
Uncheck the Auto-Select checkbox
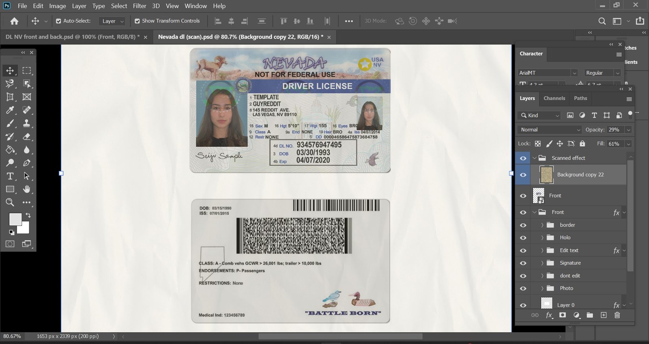pyautogui.click(x=58, y=21)
